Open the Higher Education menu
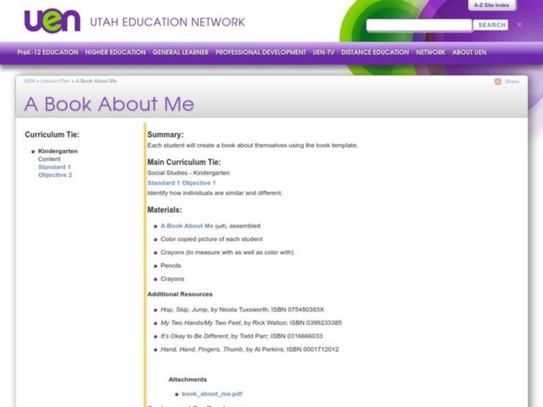Screen dimensions: 543x407 (x=115, y=52)
